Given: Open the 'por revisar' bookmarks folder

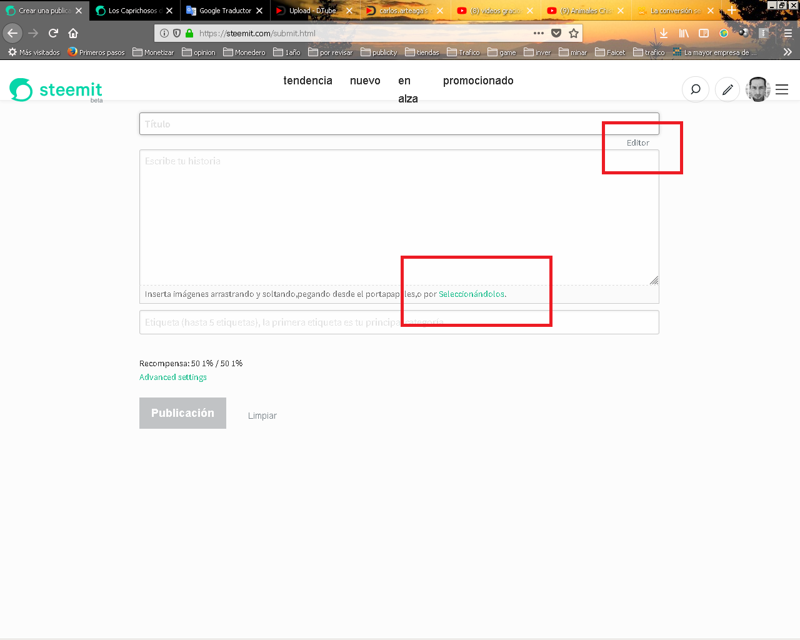Looking at the screenshot, I should point(331,52).
